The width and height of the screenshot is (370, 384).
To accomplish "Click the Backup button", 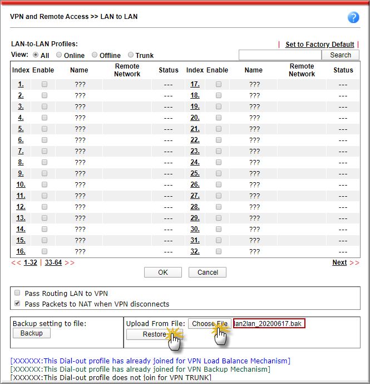I will 32,333.
